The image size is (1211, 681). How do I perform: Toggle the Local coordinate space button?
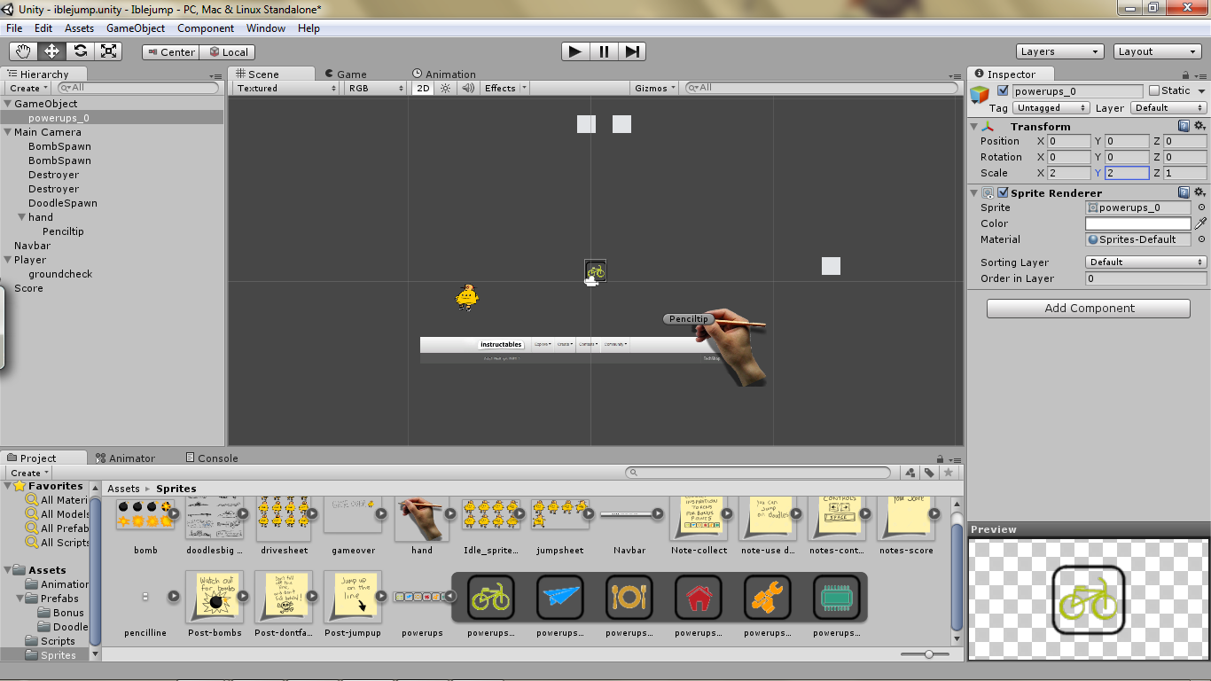(228, 52)
